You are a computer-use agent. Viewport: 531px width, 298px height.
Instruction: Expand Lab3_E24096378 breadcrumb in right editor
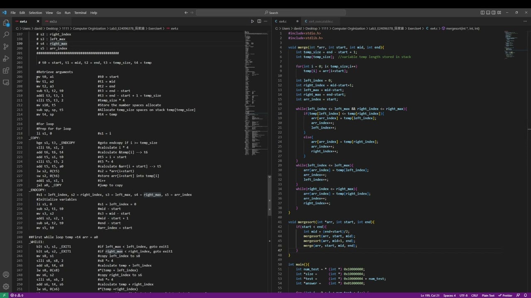386,29
